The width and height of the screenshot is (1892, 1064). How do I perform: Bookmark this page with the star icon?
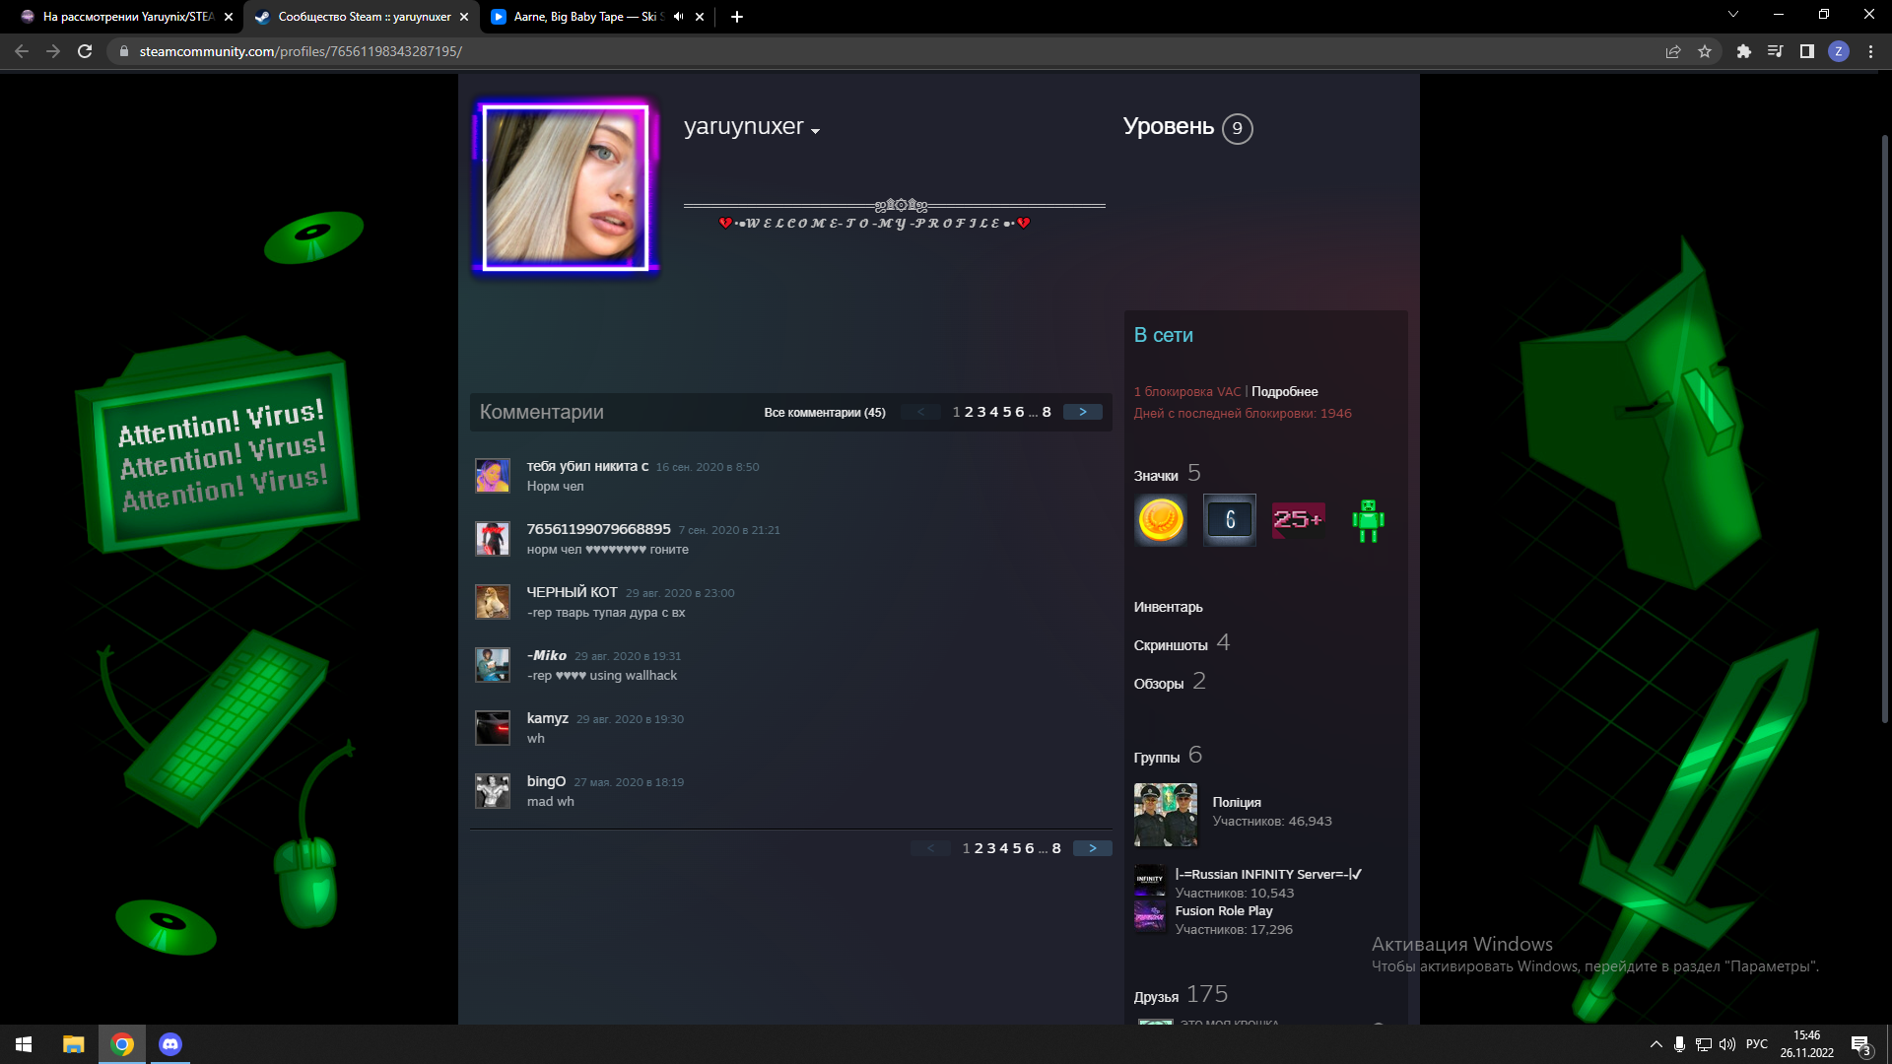1705,51
